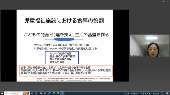170x95 pixels.
Task: Open File Explorer from the taskbar
Action: 41,93
